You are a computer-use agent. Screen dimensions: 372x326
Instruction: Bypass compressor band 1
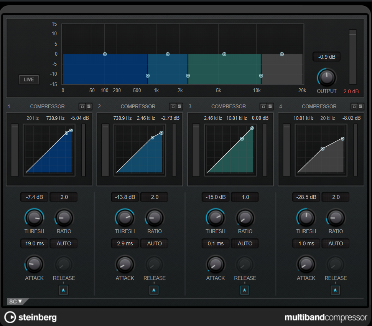pyautogui.click(x=82, y=106)
